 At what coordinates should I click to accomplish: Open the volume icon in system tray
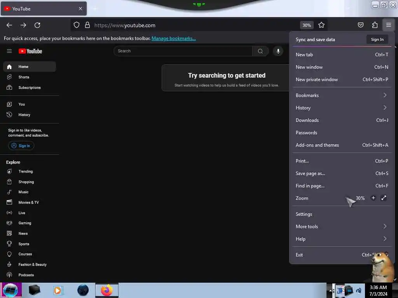[359, 291]
